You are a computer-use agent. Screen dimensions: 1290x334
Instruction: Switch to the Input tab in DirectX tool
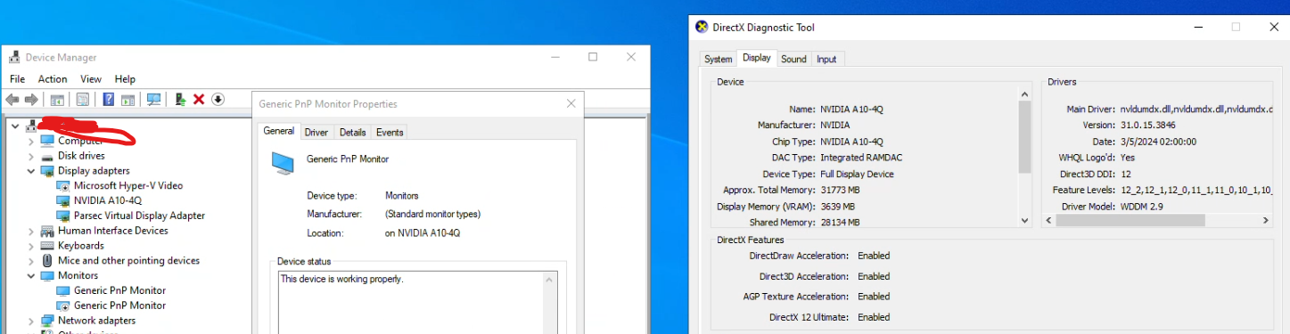point(826,60)
